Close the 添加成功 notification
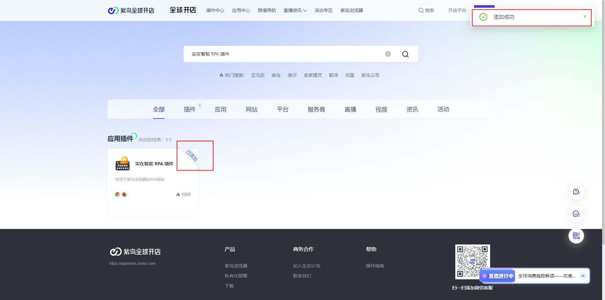 585,17
